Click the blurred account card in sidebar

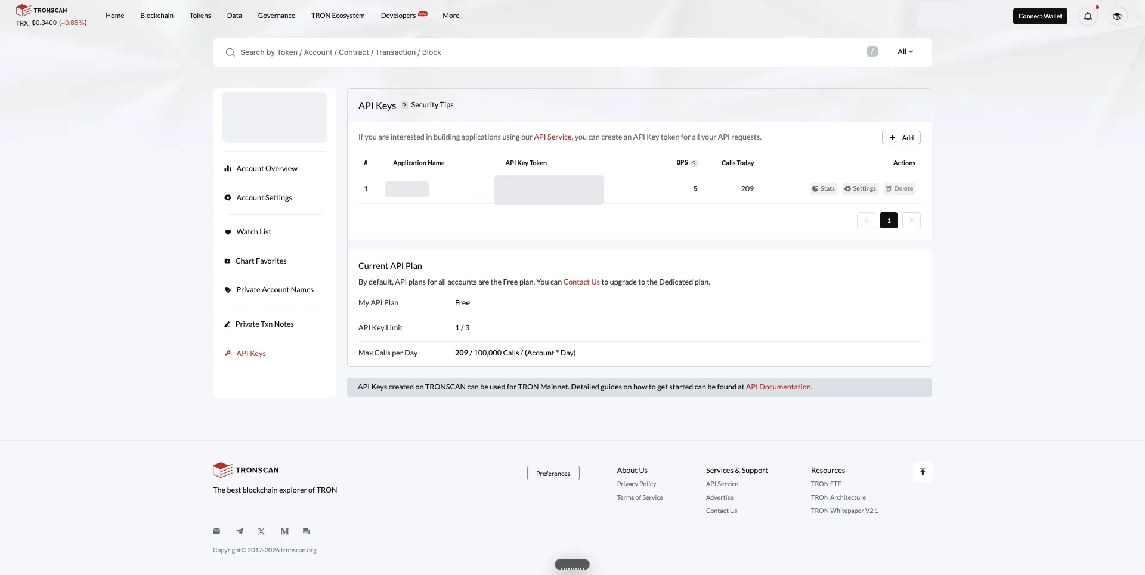tap(274, 118)
